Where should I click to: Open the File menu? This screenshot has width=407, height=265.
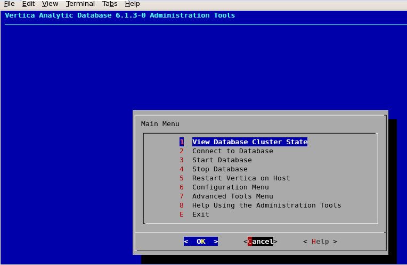click(9, 4)
